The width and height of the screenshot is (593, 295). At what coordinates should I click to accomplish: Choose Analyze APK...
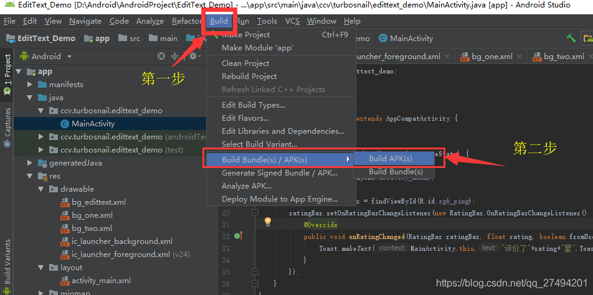pos(281,186)
